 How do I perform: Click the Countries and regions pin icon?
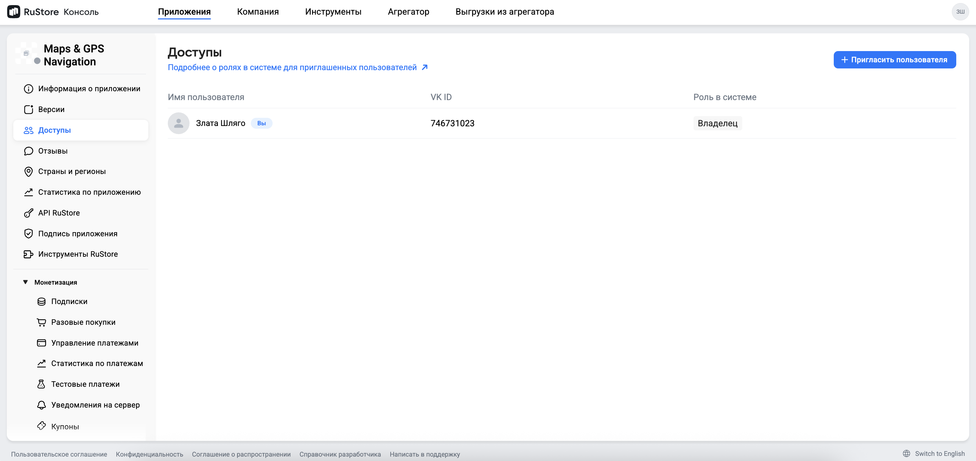pyautogui.click(x=29, y=171)
